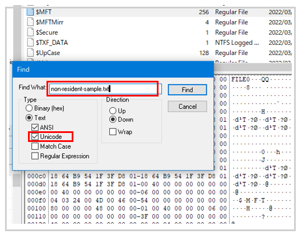Toggle the Unicode checkbox

[x=35, y=137]
